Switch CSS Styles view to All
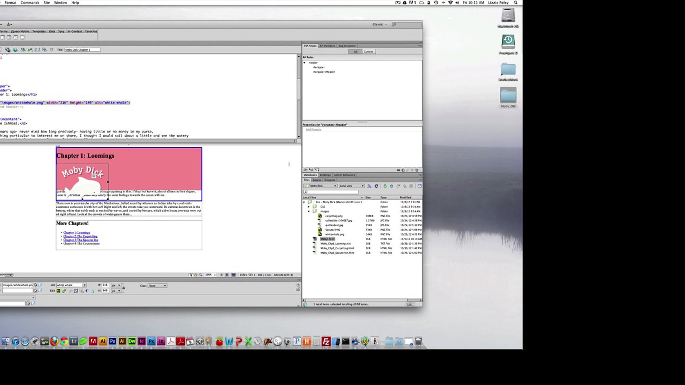Image resolution: width=685 pixels, height=385 pixels. pyautogui.click(x=356, y=52)
